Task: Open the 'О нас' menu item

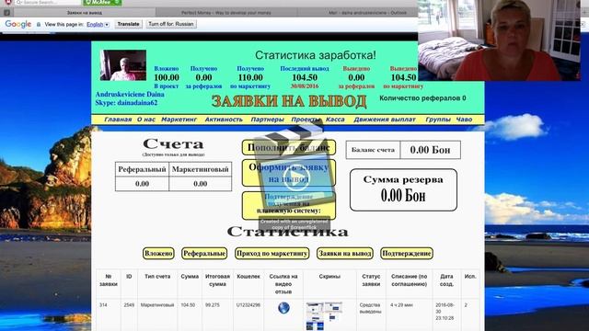Action: click(x=145, y=120)
